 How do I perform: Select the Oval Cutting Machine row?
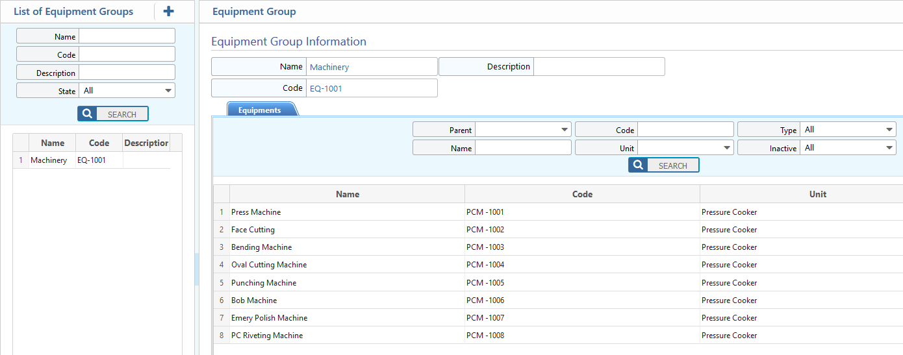pos(559,265)
